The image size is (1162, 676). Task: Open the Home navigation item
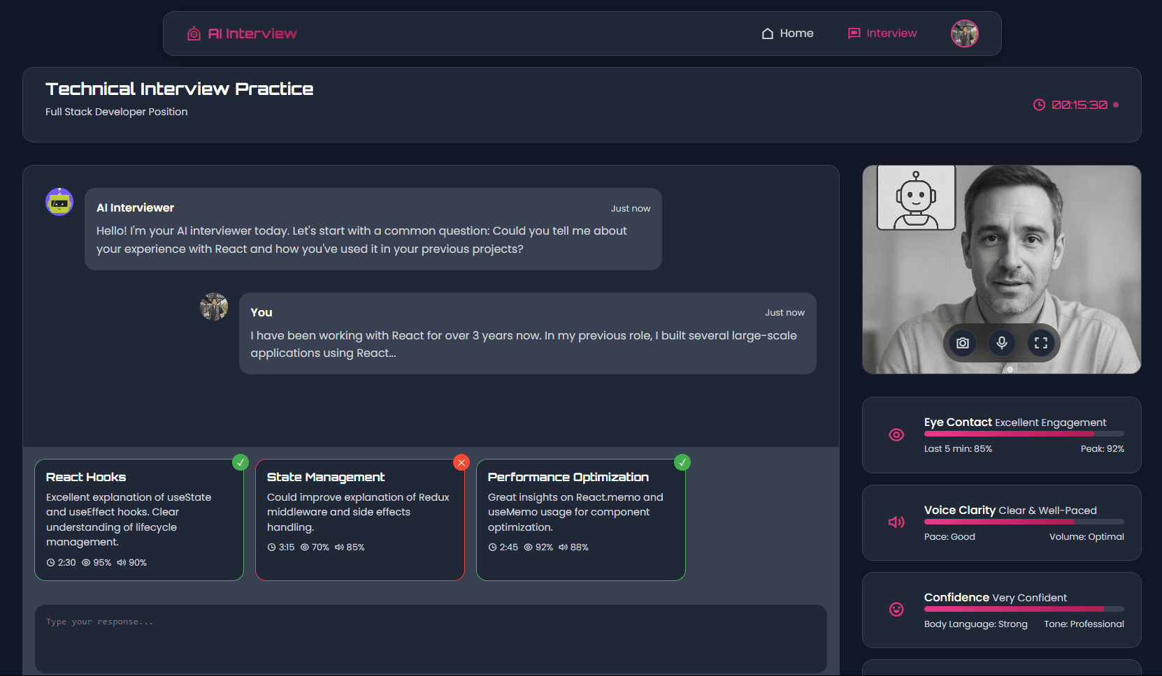787,33
